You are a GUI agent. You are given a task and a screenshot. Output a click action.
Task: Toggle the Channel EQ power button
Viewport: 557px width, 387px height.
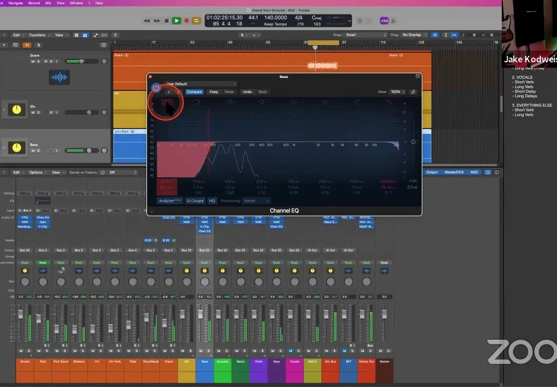[156, 88]
